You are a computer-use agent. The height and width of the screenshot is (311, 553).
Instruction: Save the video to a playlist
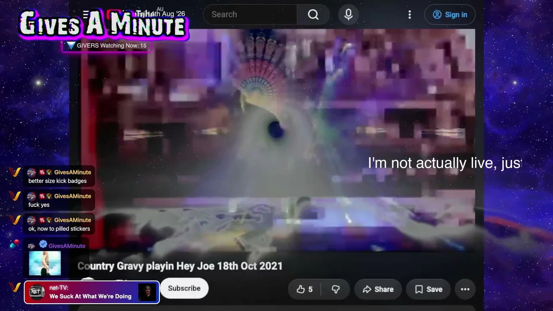click(x=429, y=289)
